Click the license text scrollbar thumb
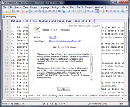 (x=92, y=64)
